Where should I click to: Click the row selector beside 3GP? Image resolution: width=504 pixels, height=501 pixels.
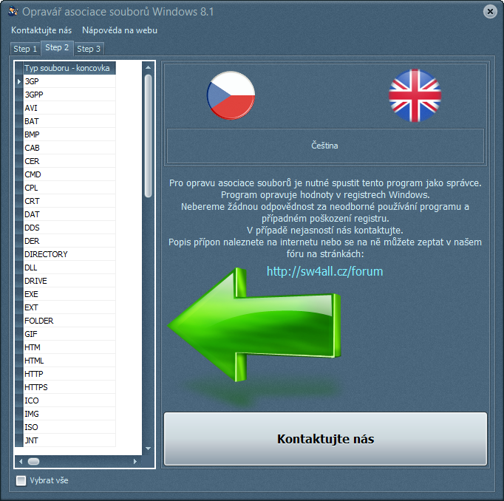pos(19,81)
